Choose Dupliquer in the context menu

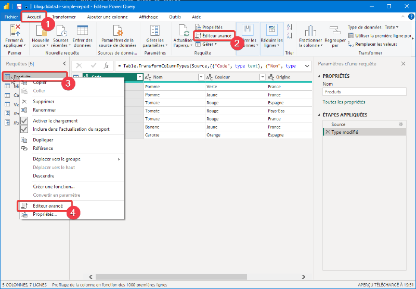[72, 140]
